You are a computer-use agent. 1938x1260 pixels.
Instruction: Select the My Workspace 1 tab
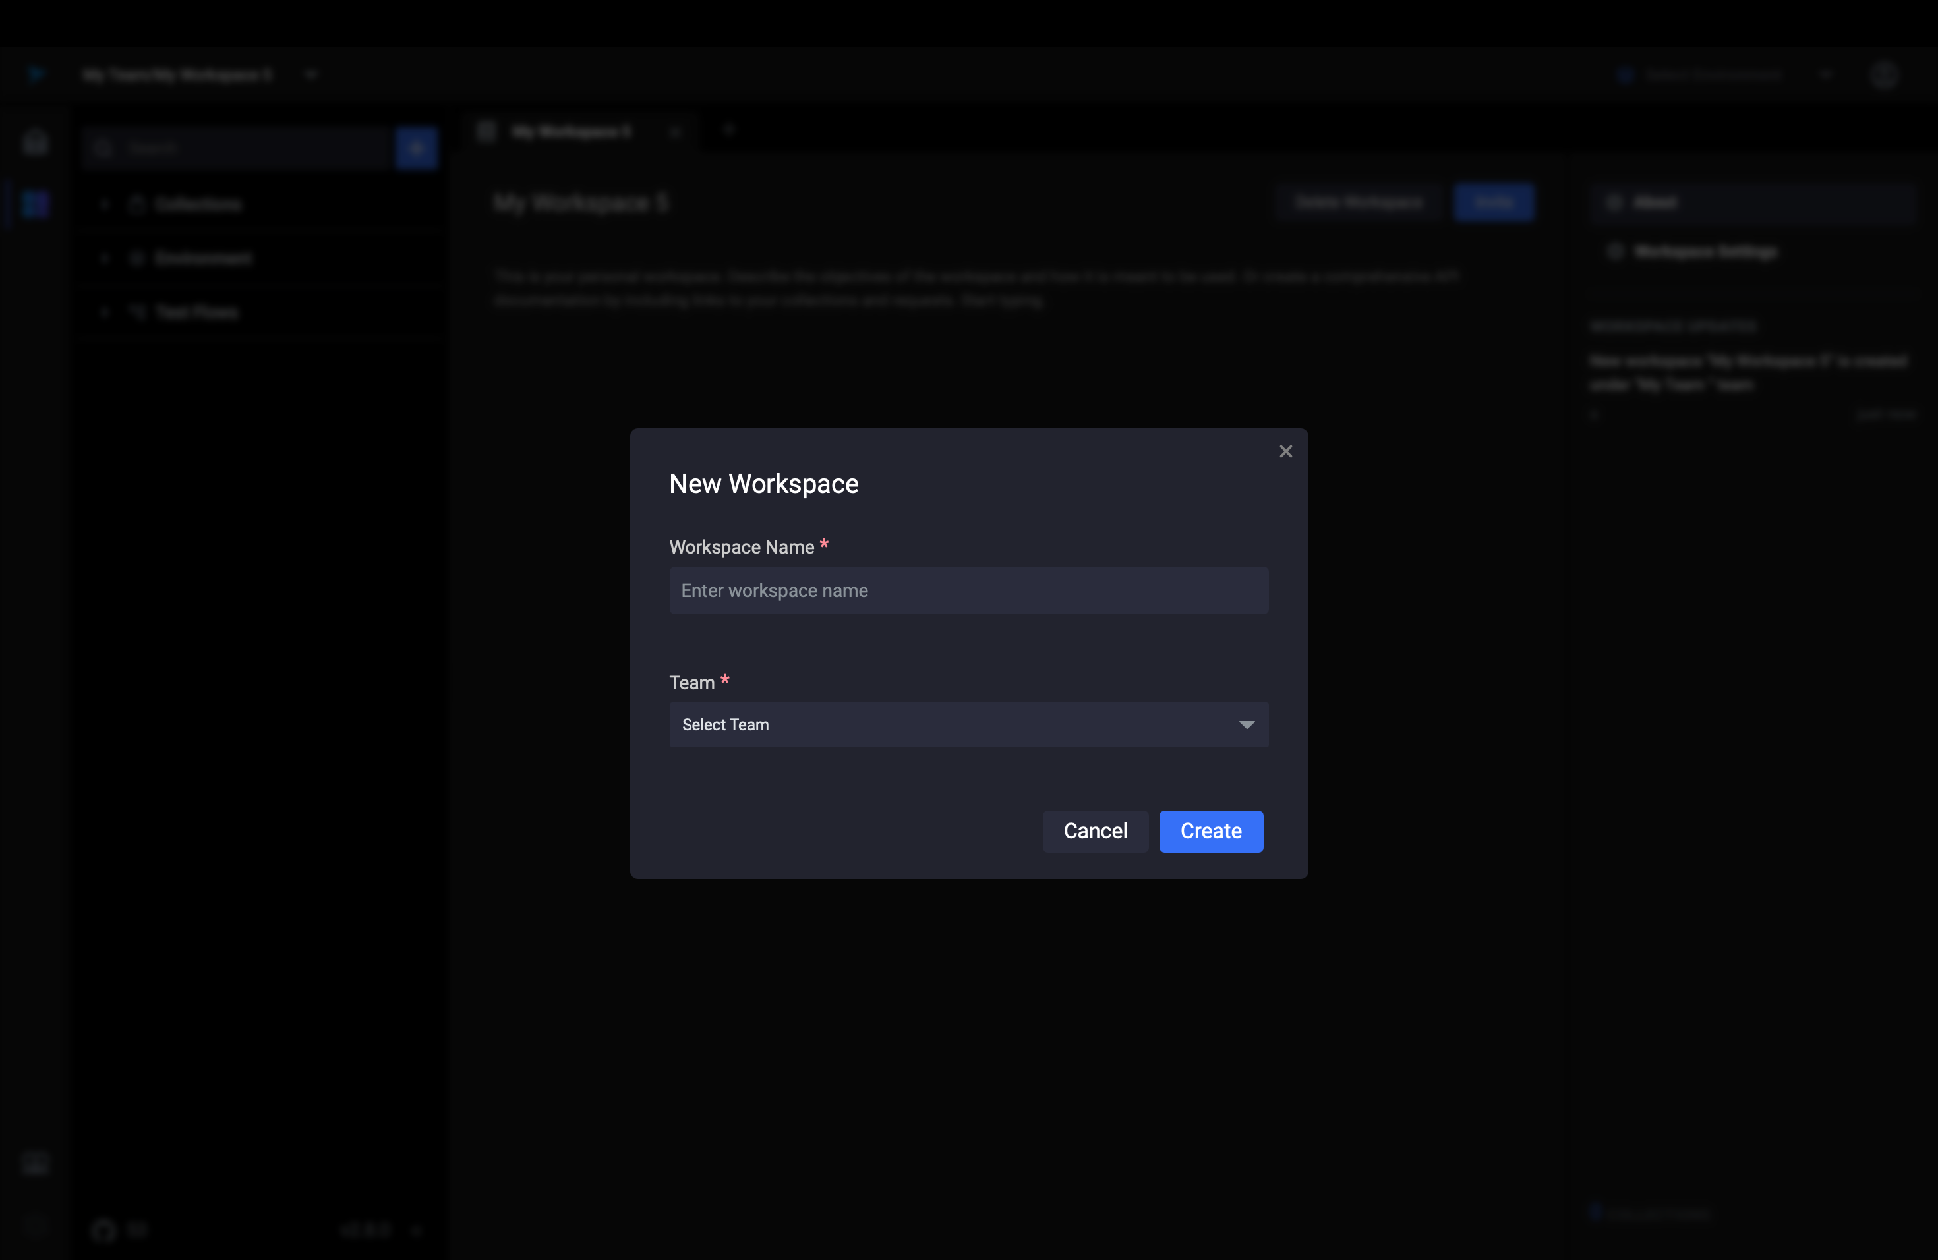coord(571,130)
